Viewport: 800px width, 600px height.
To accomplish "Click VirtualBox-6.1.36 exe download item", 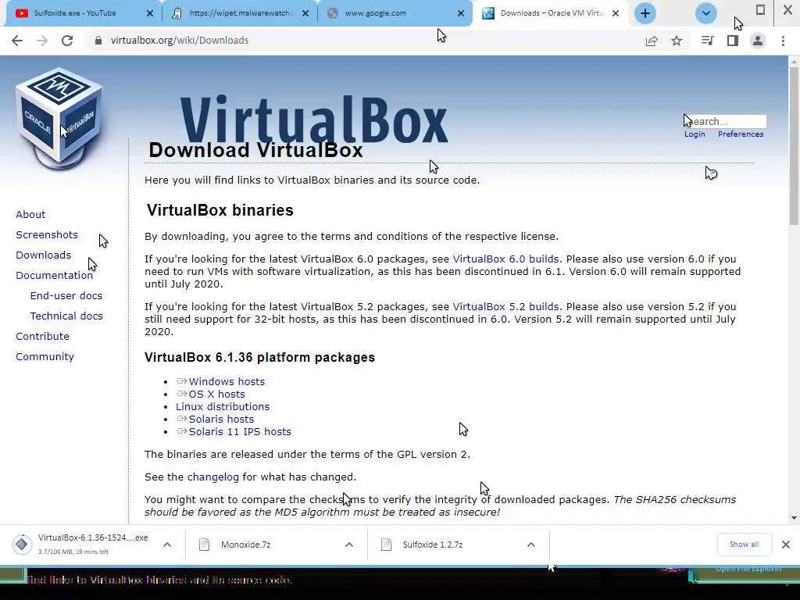I will point(93,545).
